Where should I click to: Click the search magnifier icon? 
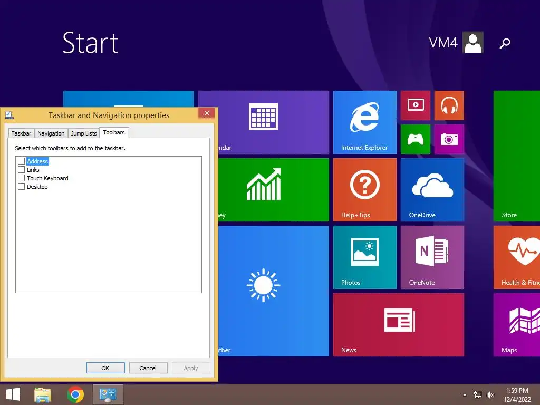pyautogui.click(x=505, y=43)
